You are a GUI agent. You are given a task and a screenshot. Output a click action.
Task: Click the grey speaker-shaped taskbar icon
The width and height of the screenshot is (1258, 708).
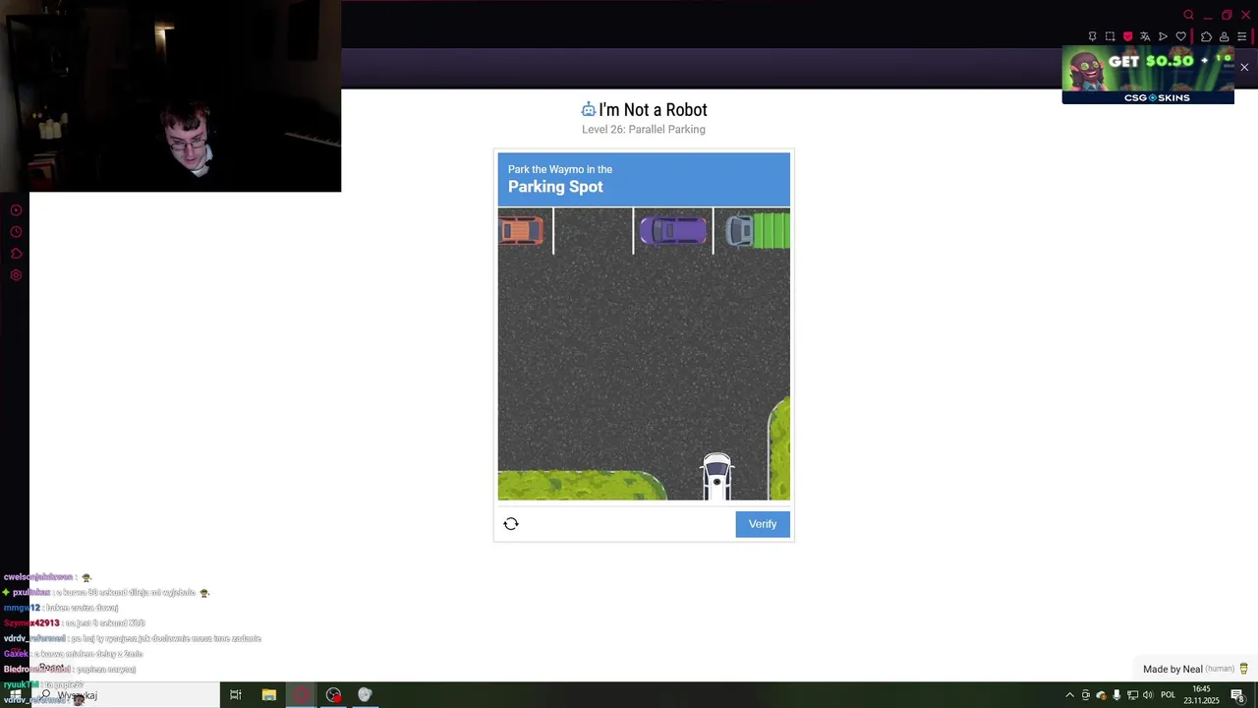366,695
